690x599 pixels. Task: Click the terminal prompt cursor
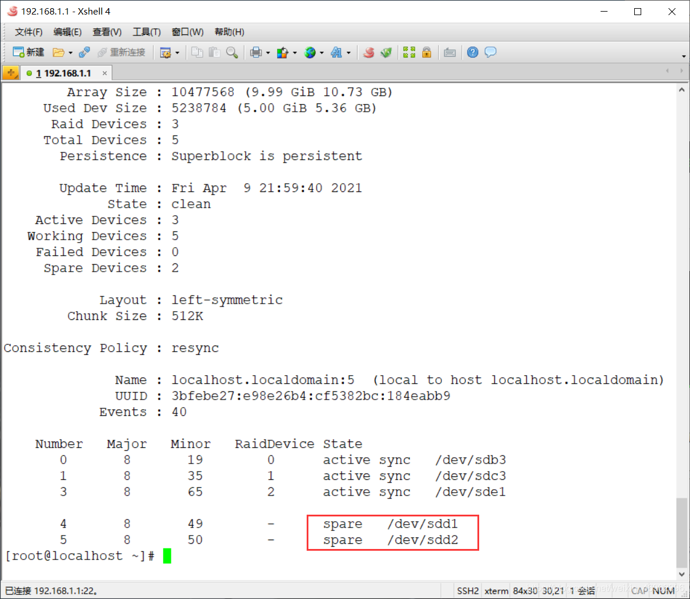click(167, 556)
